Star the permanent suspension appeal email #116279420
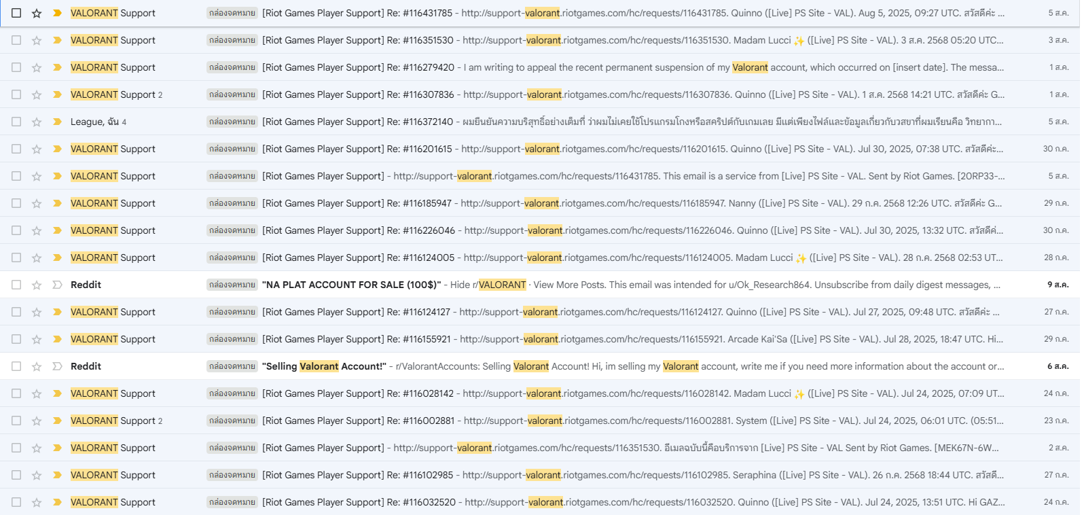This screenshot has height=515, width=1084. [37, 67]
